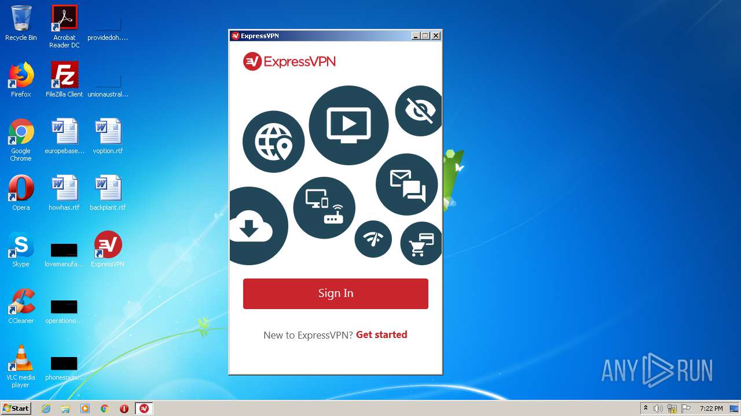
Task: Open the Opera desktop shortcut
Action: point(21,194)
